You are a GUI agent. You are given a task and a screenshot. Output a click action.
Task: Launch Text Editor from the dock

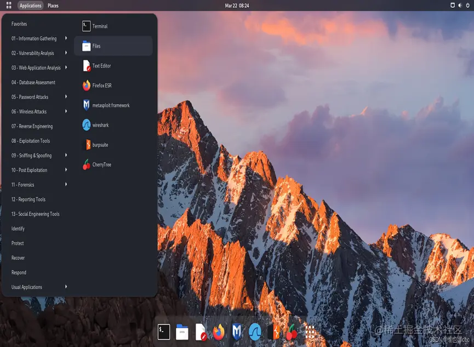pyautogui.click(x=201, y=332)
